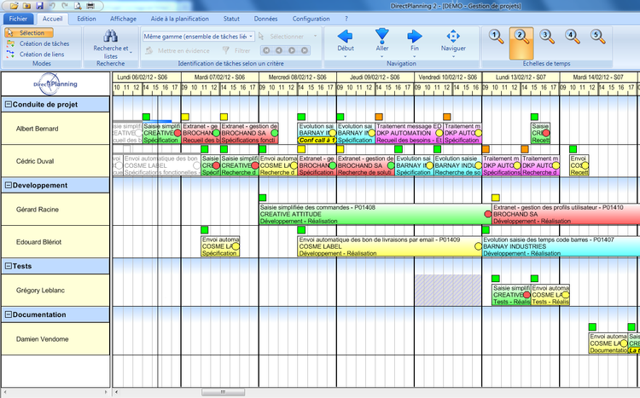Viewport: 640px width, 398px height.
Task: Select the Damien Vendome resource row
Action: 55,339
